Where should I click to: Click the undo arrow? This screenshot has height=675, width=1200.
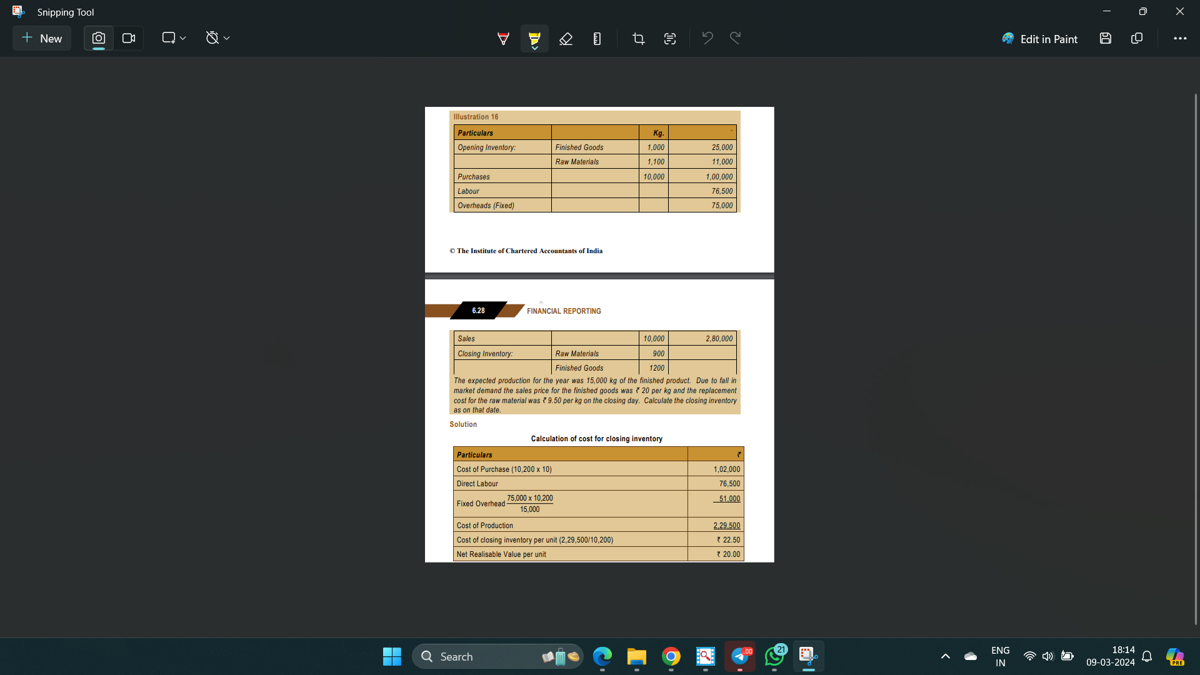(707, 38)
